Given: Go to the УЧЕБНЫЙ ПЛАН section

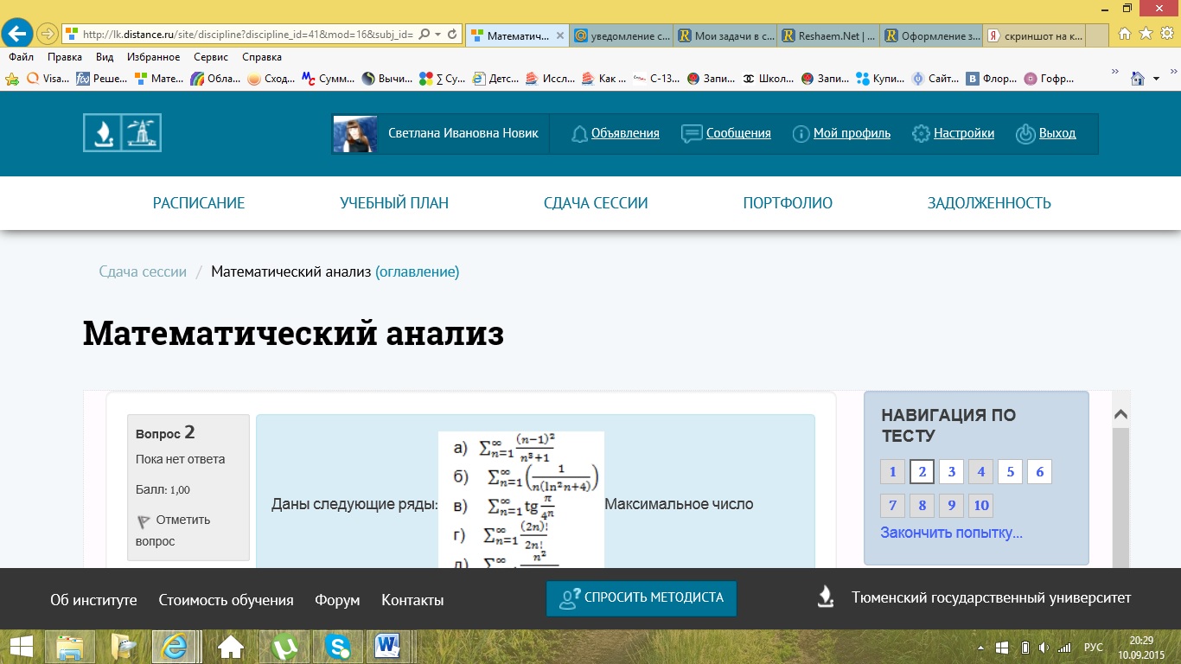Looking at the screenshot, I should click(x=394, y=203).
